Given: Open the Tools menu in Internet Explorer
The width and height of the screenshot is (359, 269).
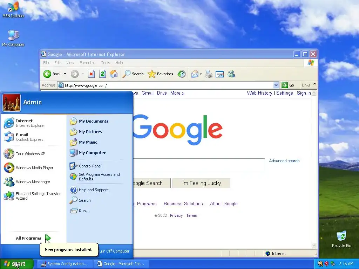Looking at the screenshot, I should click(x=106, y=63).
